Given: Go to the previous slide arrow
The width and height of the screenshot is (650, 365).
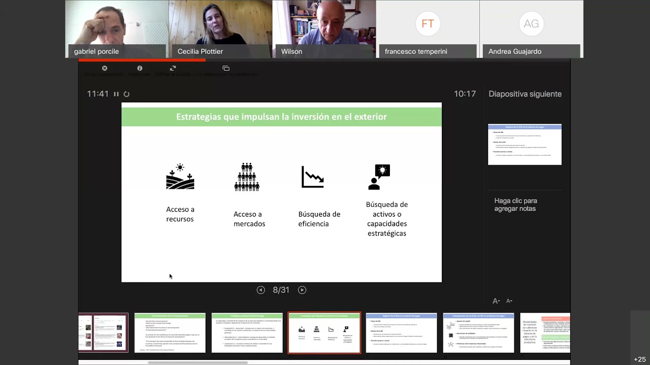Looking at the screenshot, I should click(x=261, y=290).
